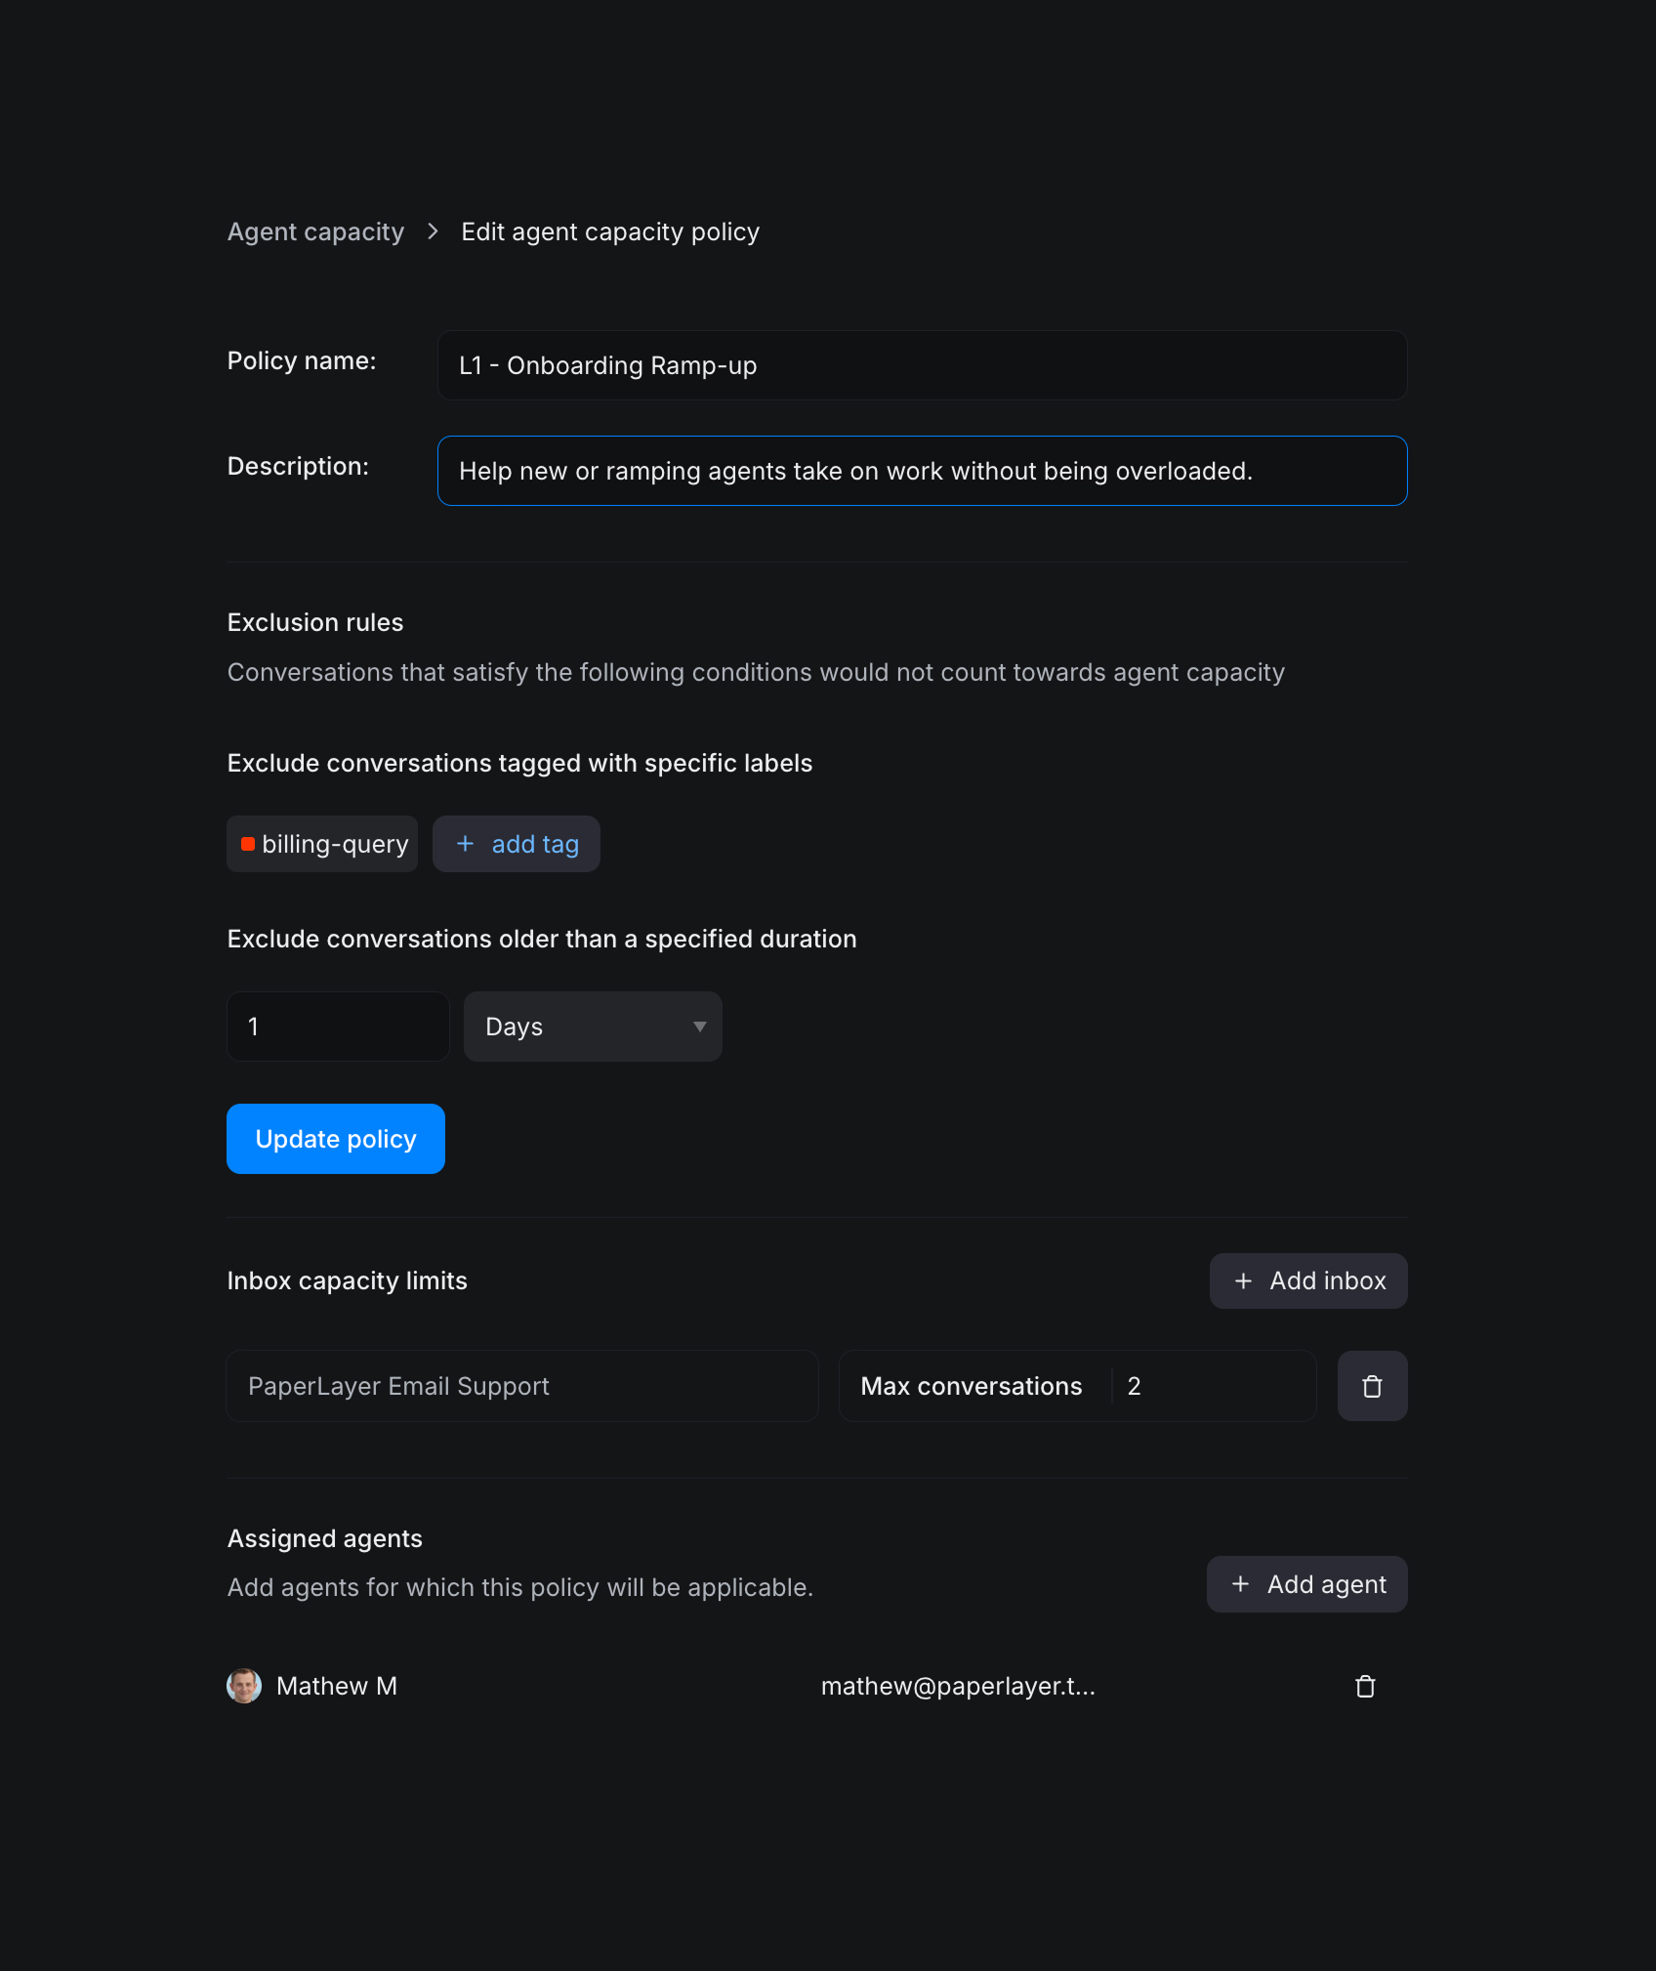Click the red swatch on billing-query tag
The height and width of the screenshot is (1971, 1656).
pyautogui.click(x=248, y=844)
